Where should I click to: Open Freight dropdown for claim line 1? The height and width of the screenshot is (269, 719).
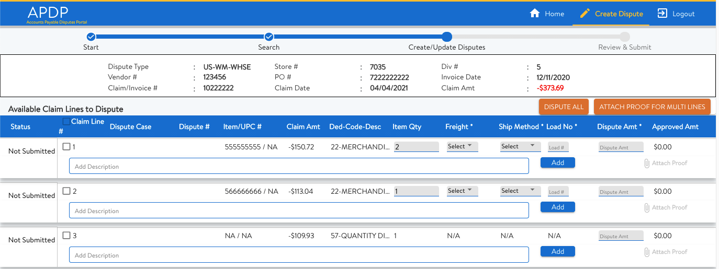[x=463, y=147]
